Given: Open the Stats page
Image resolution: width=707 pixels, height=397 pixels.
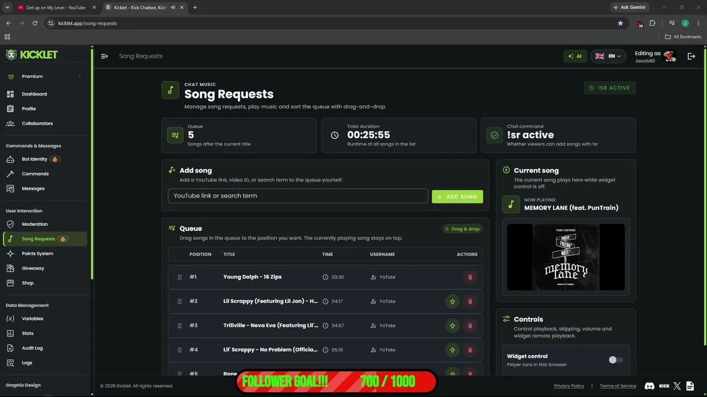Looking at the screenshot, I should [28, 334].
